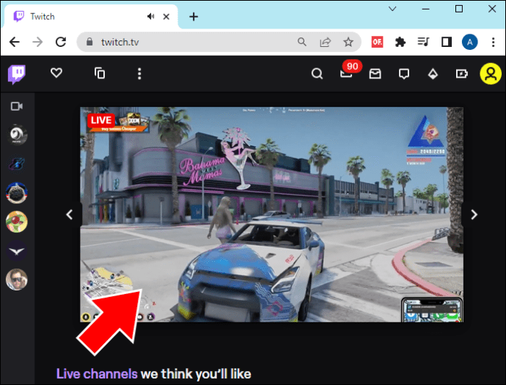Go forward in browser history

[37, 42]
